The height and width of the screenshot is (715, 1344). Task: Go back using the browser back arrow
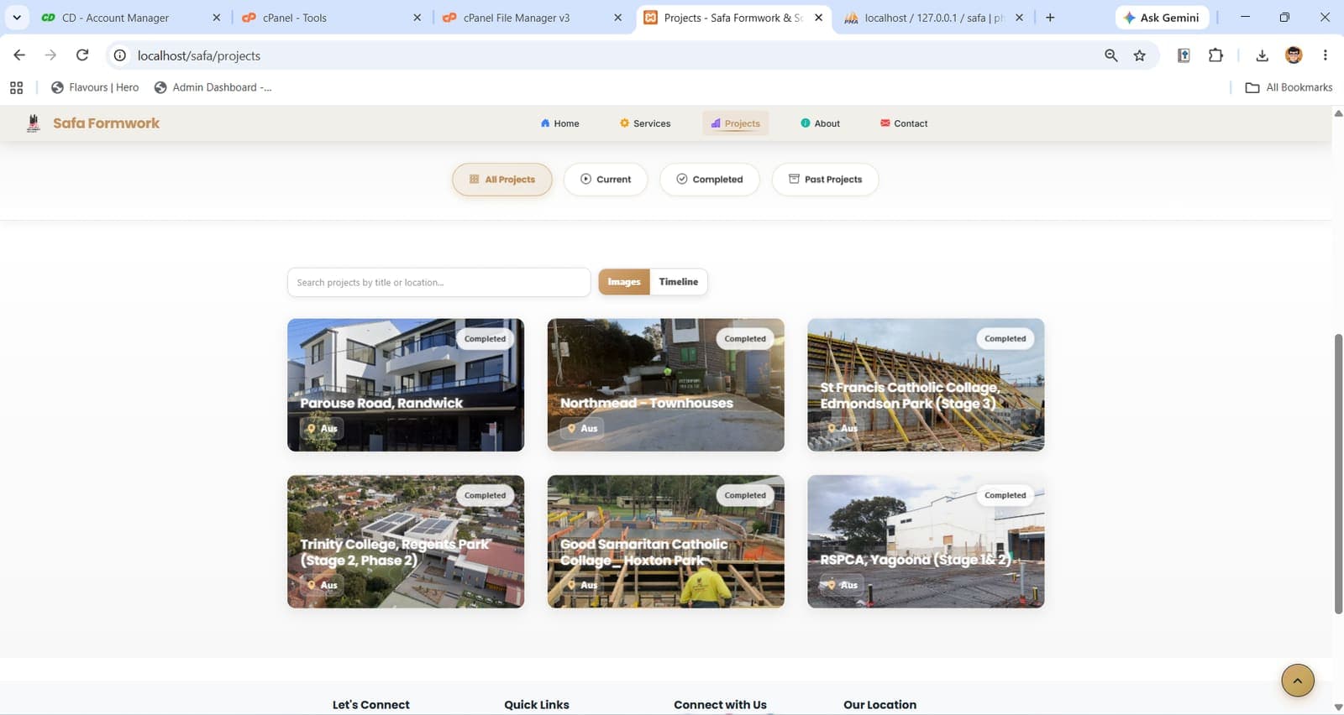(x=19, y=55)
